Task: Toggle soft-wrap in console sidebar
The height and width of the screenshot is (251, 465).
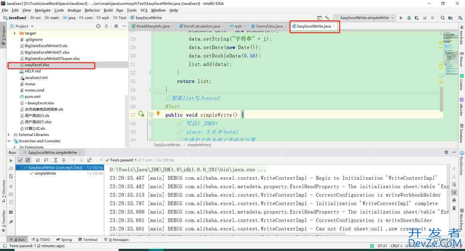Action: coord(454,185)
